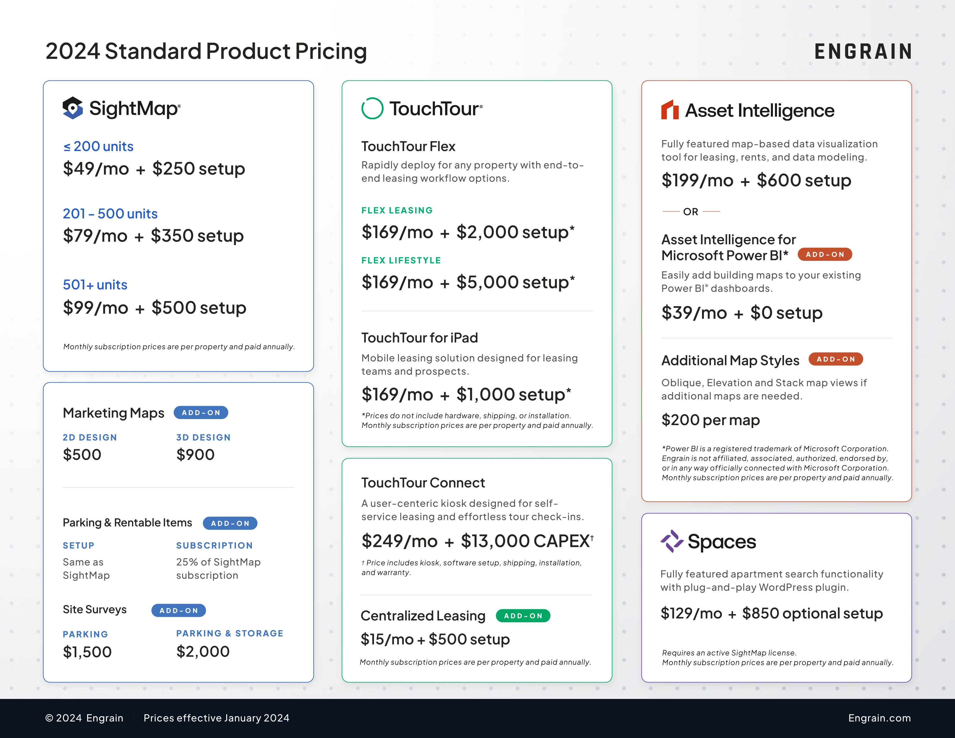Click the 'Same as SightMap' setup text

pos(86,569)
